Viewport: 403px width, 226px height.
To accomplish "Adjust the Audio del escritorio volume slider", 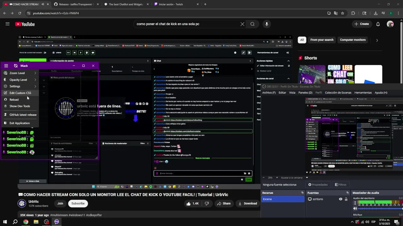I will tap(380, 209).
